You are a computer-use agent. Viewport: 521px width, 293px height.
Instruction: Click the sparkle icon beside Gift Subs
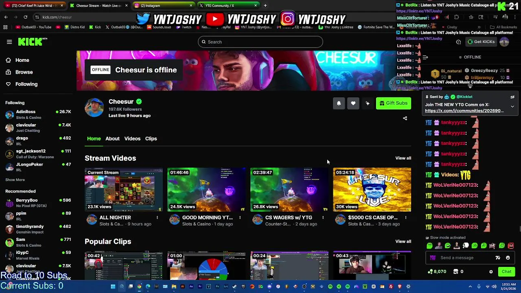click(368, 103)
